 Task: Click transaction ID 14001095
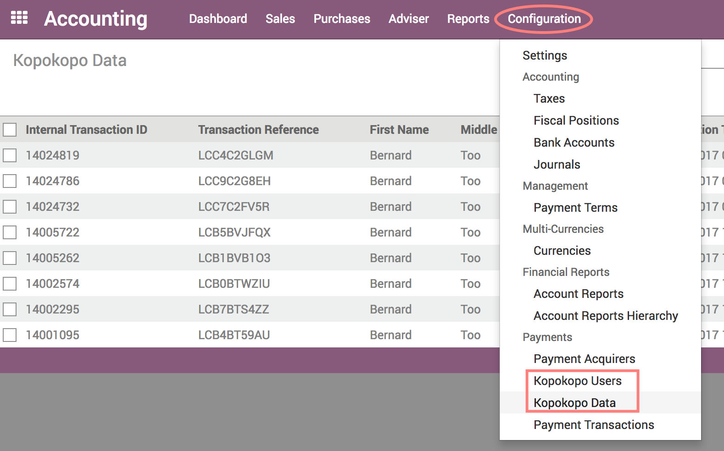(x=52, y=335)
